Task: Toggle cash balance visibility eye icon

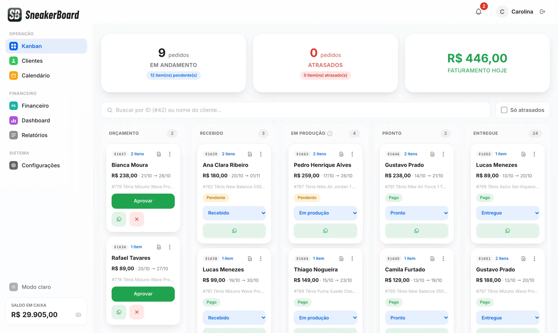Action: [x=78, y=315]
